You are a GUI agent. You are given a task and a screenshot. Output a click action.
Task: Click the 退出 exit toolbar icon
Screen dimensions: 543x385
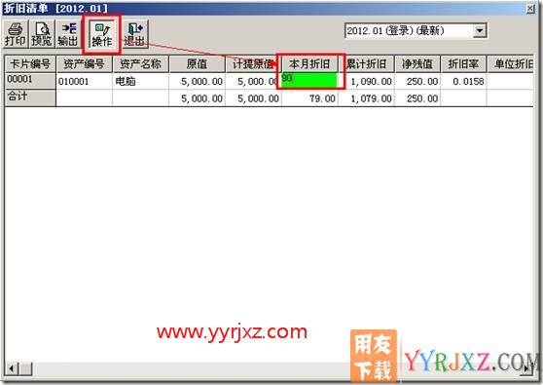coord(134,34)
